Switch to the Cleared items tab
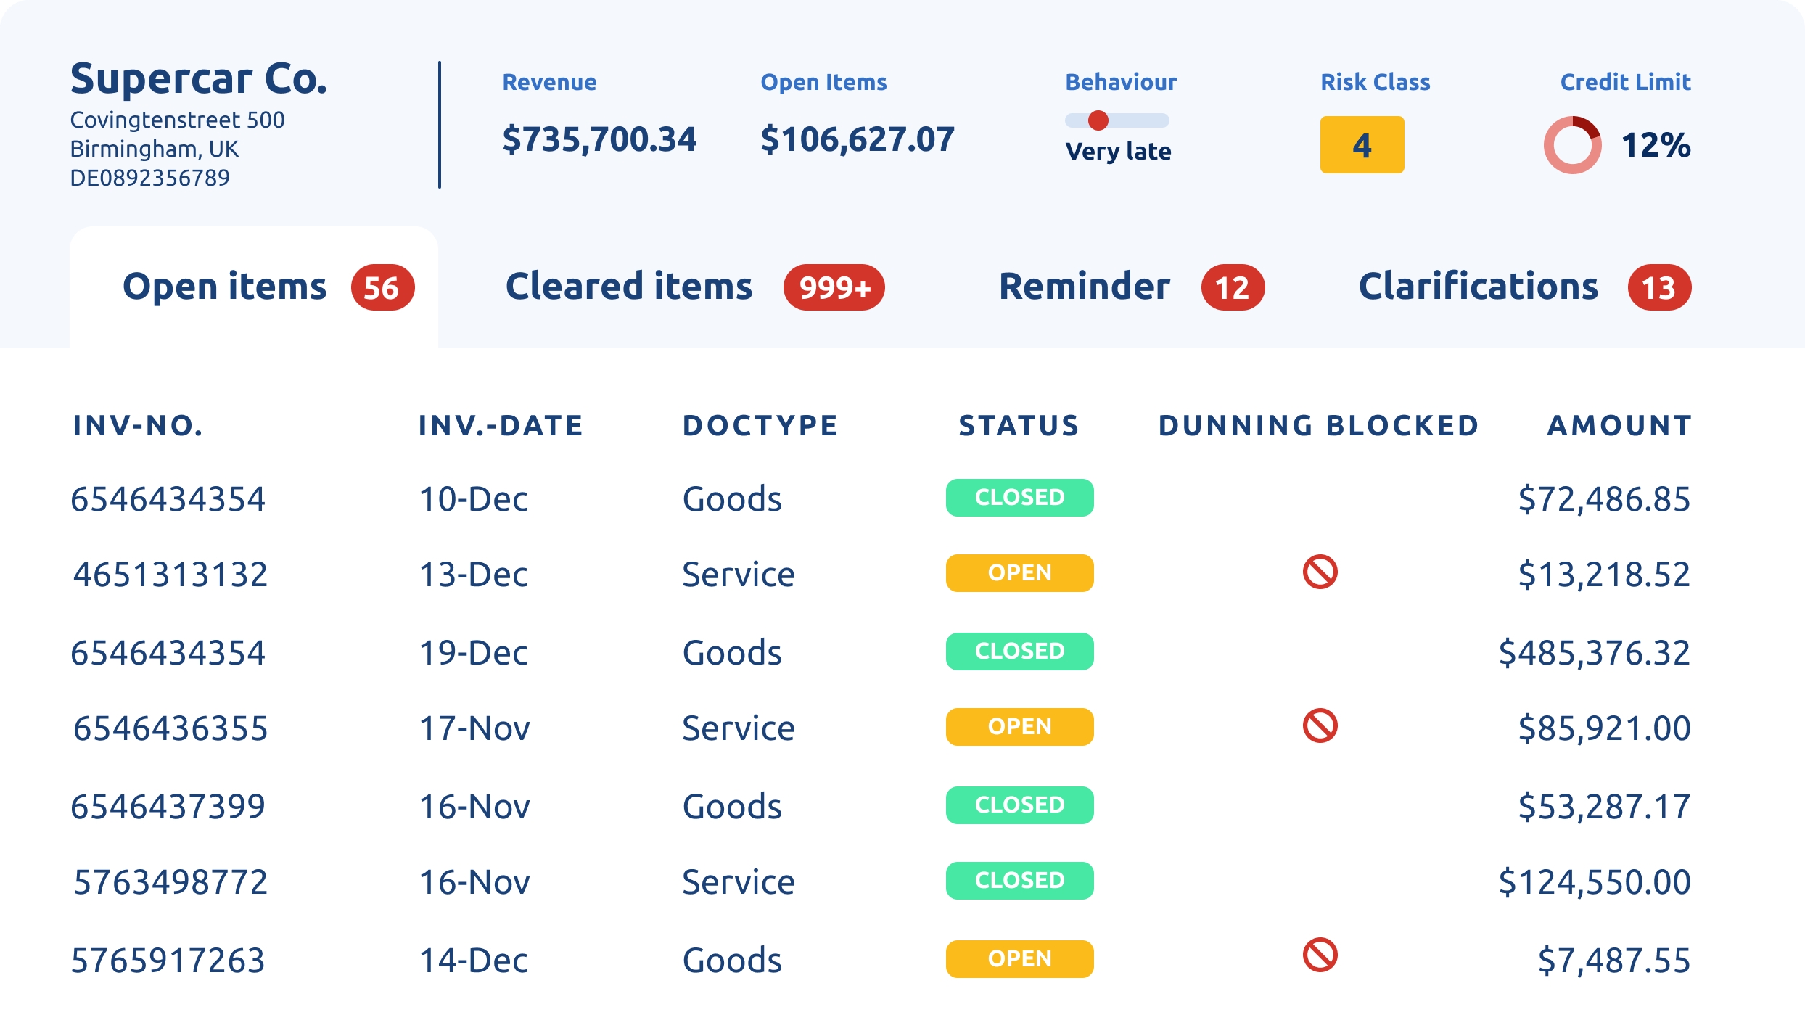The height and width of the screenshot is (1036, 1805). pos(629,287)
